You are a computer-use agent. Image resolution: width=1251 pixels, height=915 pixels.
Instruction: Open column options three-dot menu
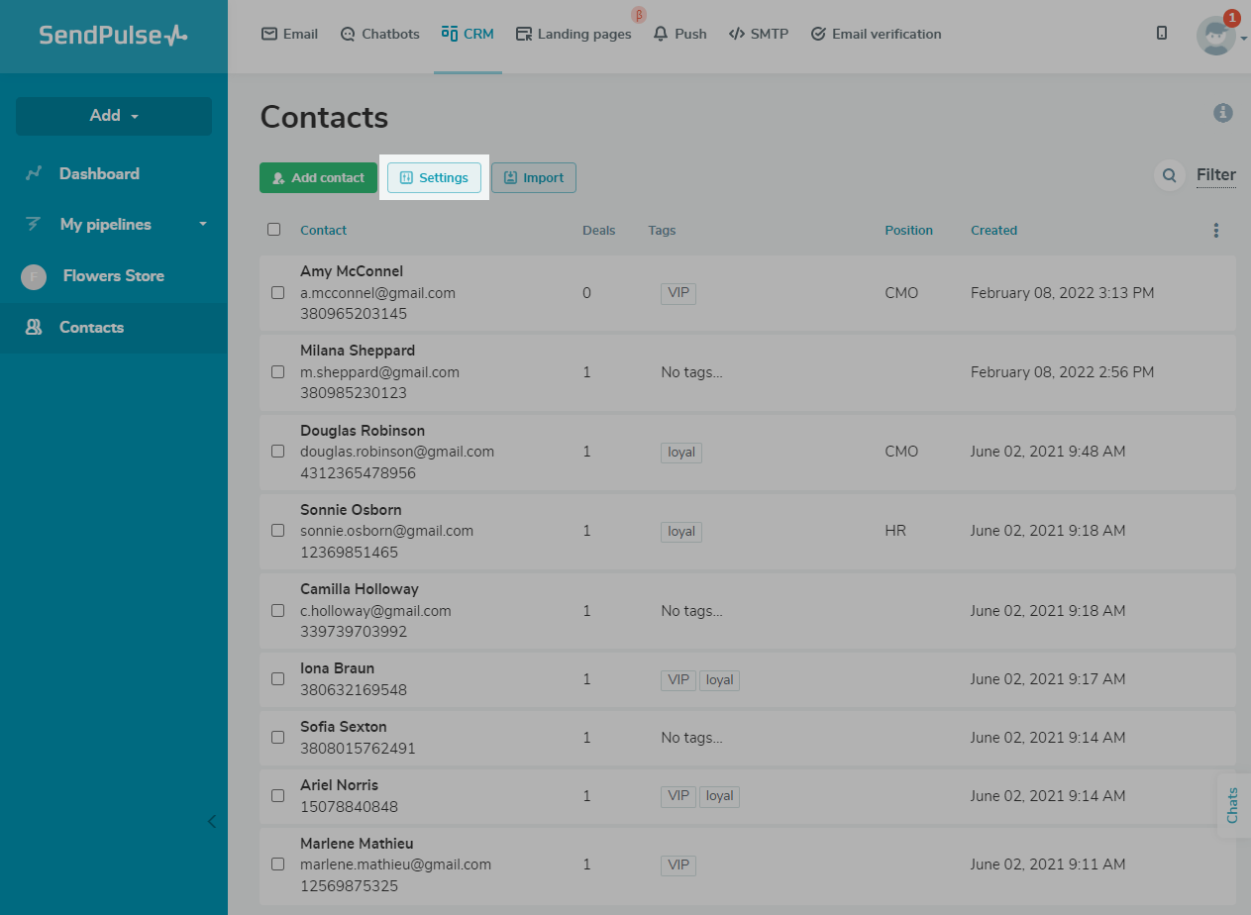point(1215,231)
